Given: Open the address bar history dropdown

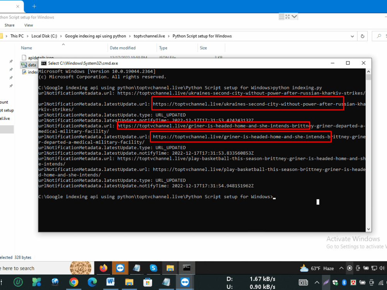Looking at the screenshot, I should click(352, 36).
